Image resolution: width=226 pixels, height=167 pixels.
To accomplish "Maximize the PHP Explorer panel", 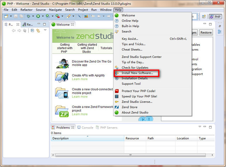I will 44,24.
